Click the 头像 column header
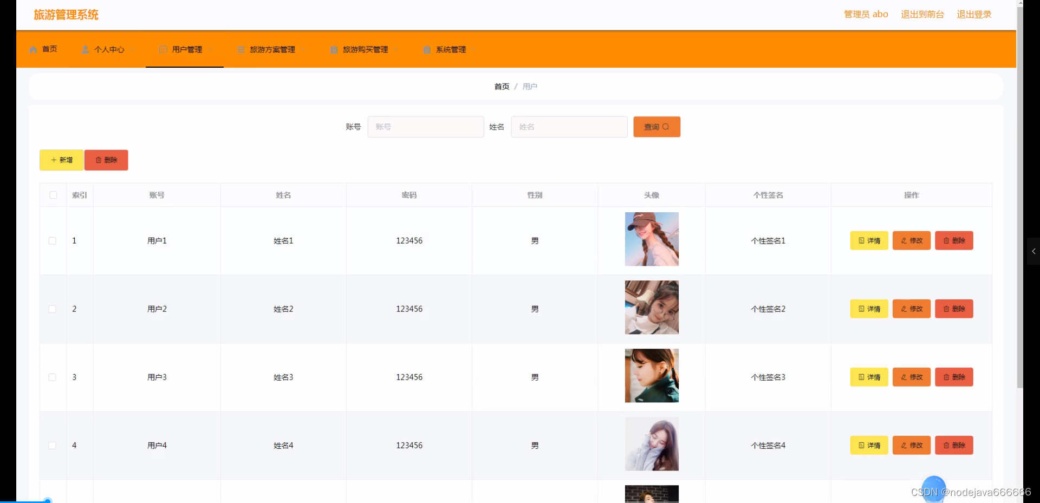The width and height of the screenshot is (1040, 503). (x=652, y=195)
